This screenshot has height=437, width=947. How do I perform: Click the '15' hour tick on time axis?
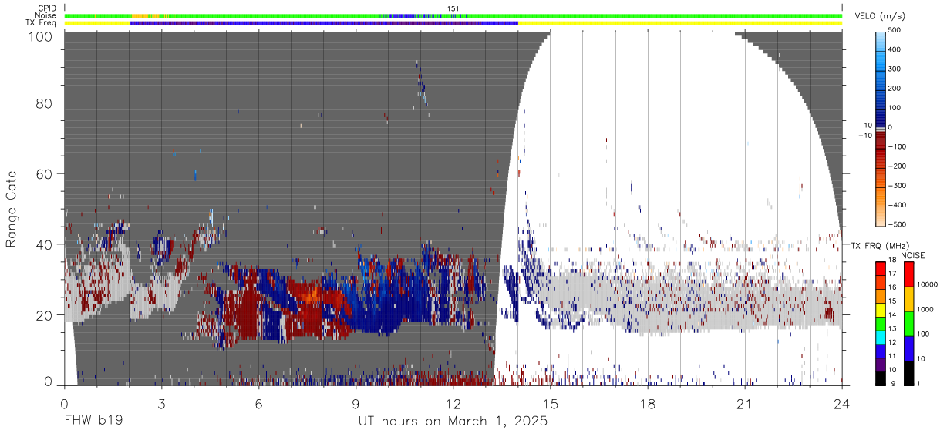pos(550,404)
